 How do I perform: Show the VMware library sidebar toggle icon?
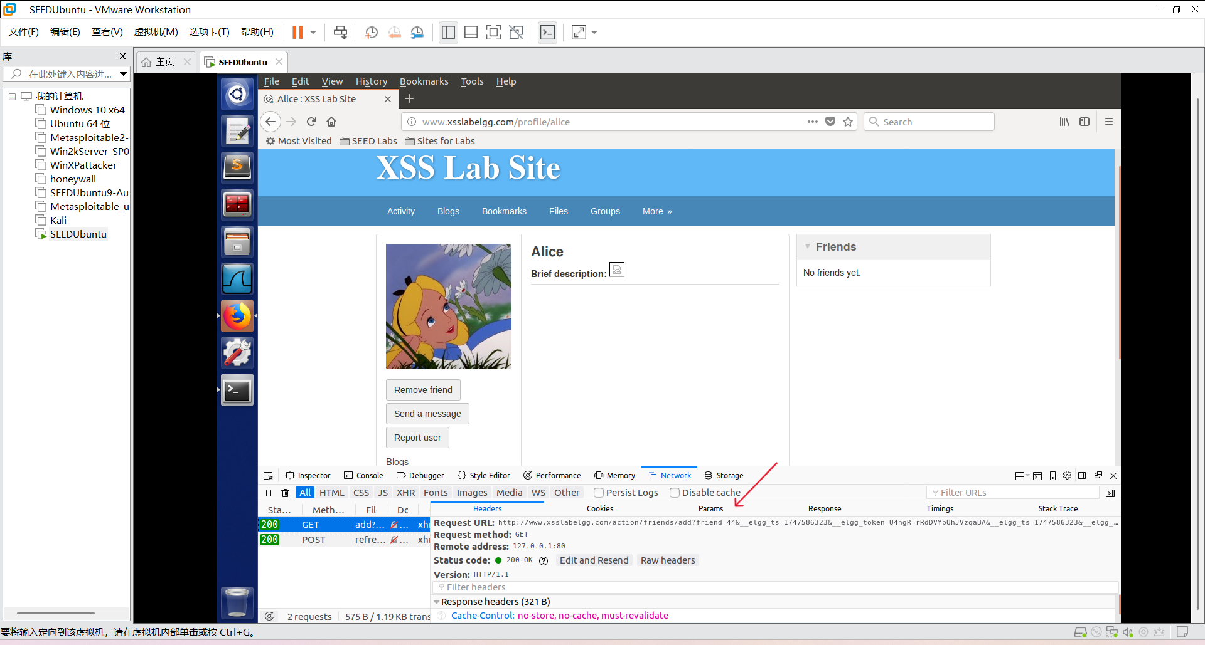click(448, 32)
